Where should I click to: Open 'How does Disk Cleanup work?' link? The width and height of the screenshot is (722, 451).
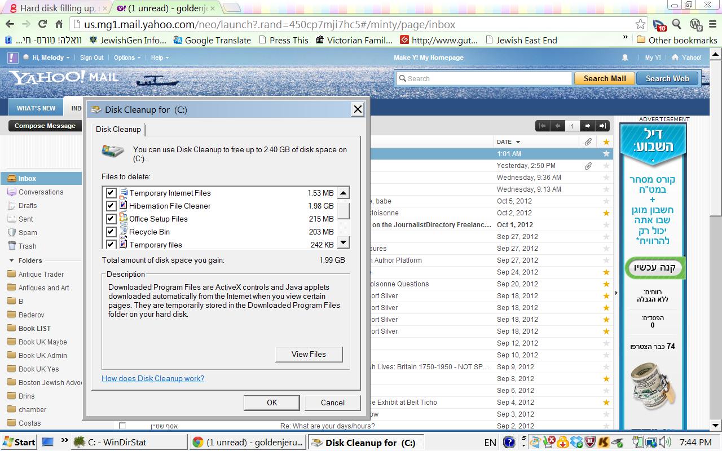[153, 378]
